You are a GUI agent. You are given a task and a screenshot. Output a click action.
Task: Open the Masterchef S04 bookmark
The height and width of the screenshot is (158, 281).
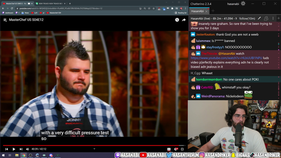pos(54,13)
